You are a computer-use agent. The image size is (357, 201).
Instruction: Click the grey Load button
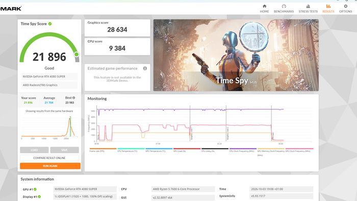point(34,150)
